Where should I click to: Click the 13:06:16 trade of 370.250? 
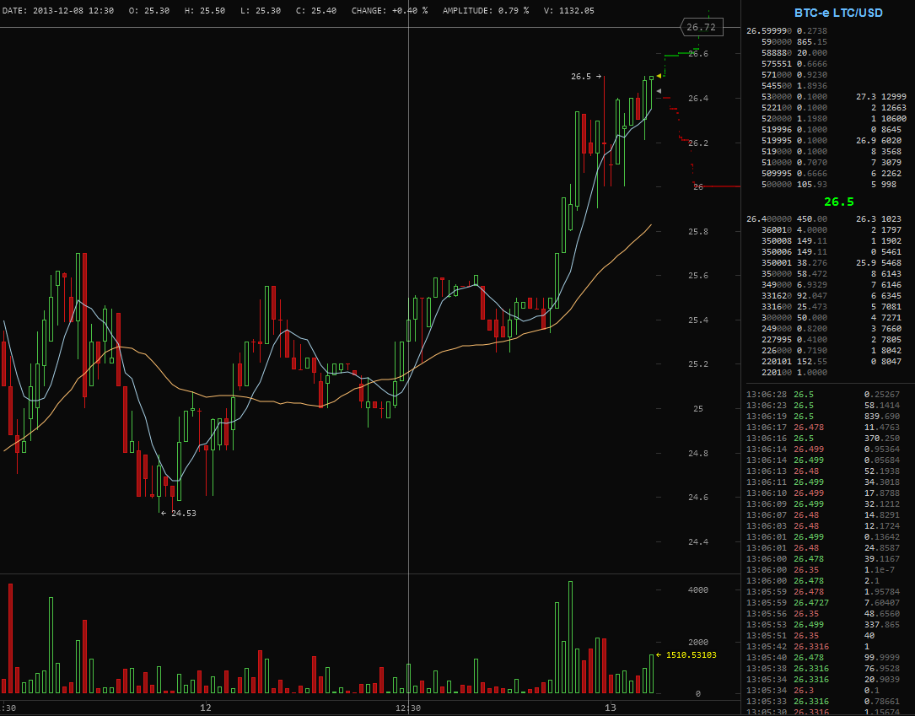(x=827, y=439)
